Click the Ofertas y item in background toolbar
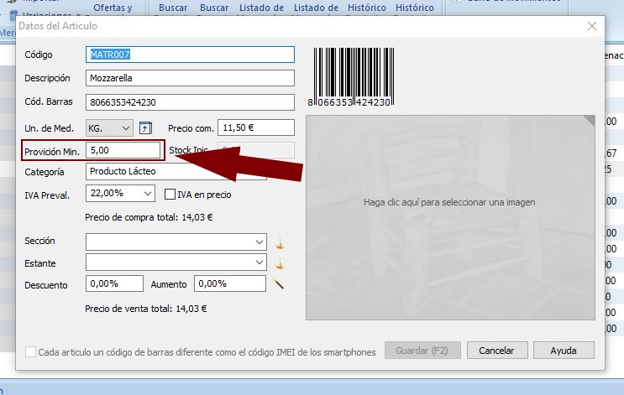The height and width of the screenshot is (395, 624). point(113,8)
